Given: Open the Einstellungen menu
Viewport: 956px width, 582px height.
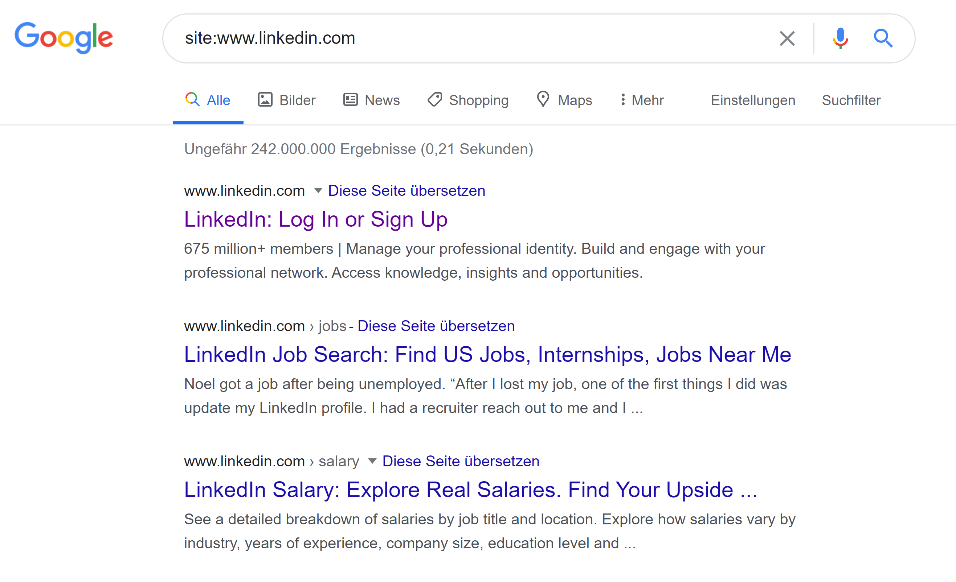Looking at the screenshot, I should 753,100.
